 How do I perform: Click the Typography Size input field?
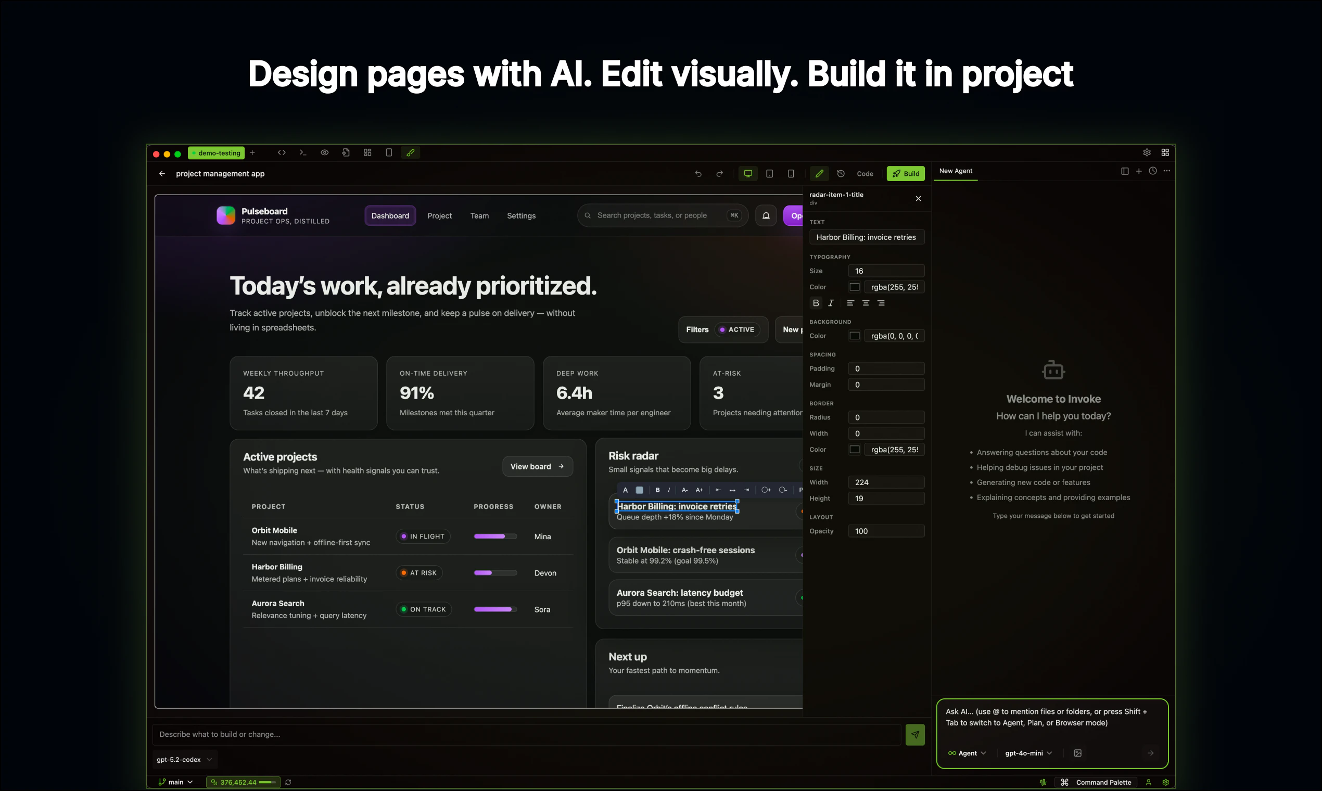coord(885,271)
